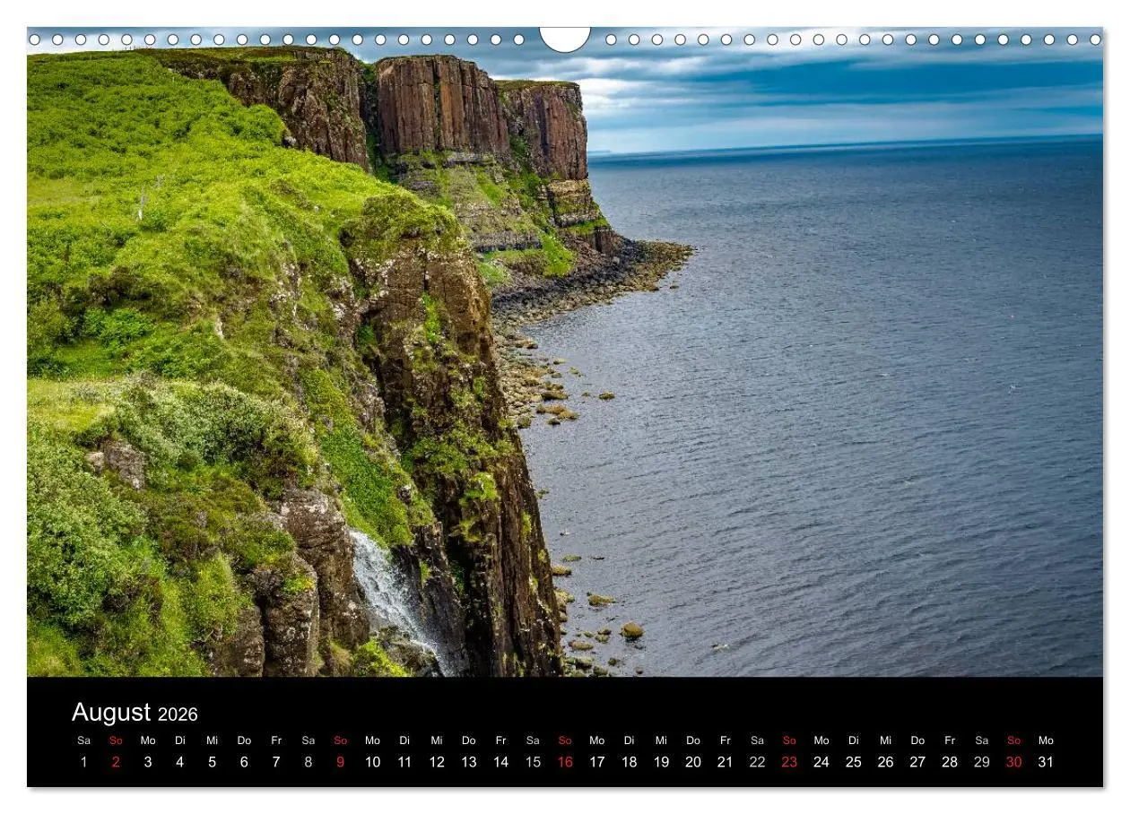This screenshot has height=814, width=1130.
Task: Select date 28 in the calendar row
Action: coord(950,762)
